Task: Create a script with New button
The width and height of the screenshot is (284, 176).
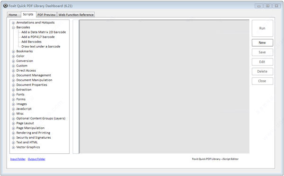Action: click(x=262, y=43)
